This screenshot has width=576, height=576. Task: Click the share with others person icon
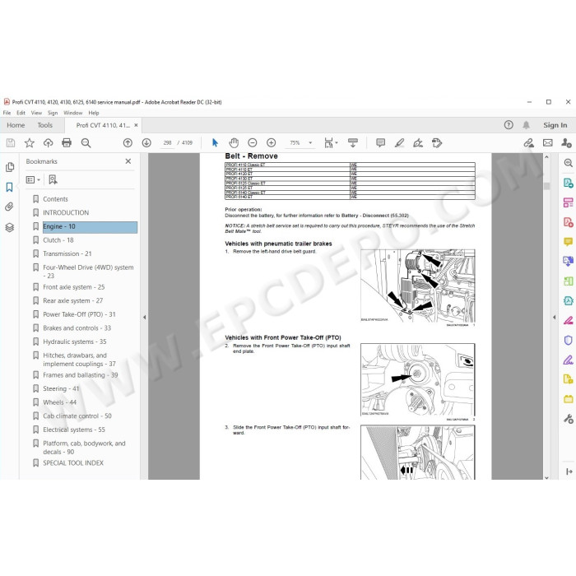[x=566, y=143]
